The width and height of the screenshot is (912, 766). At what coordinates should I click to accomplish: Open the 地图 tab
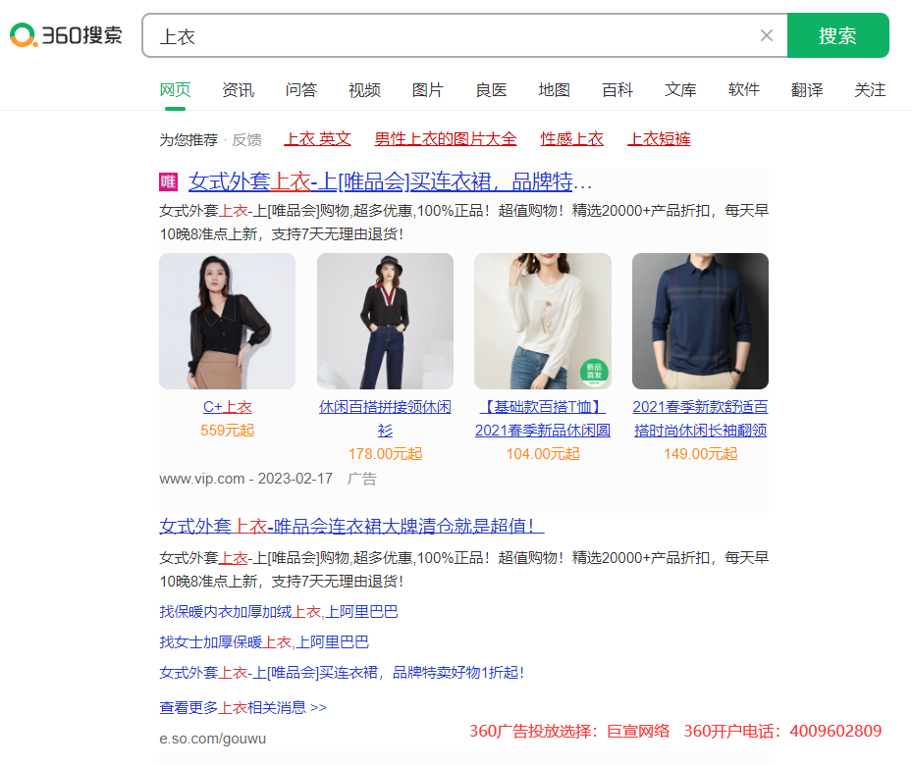[x=554, y=89]
